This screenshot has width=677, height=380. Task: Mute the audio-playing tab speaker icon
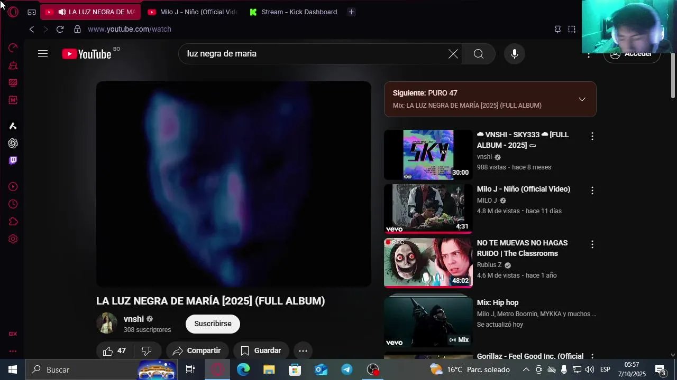tap(62, 12)
